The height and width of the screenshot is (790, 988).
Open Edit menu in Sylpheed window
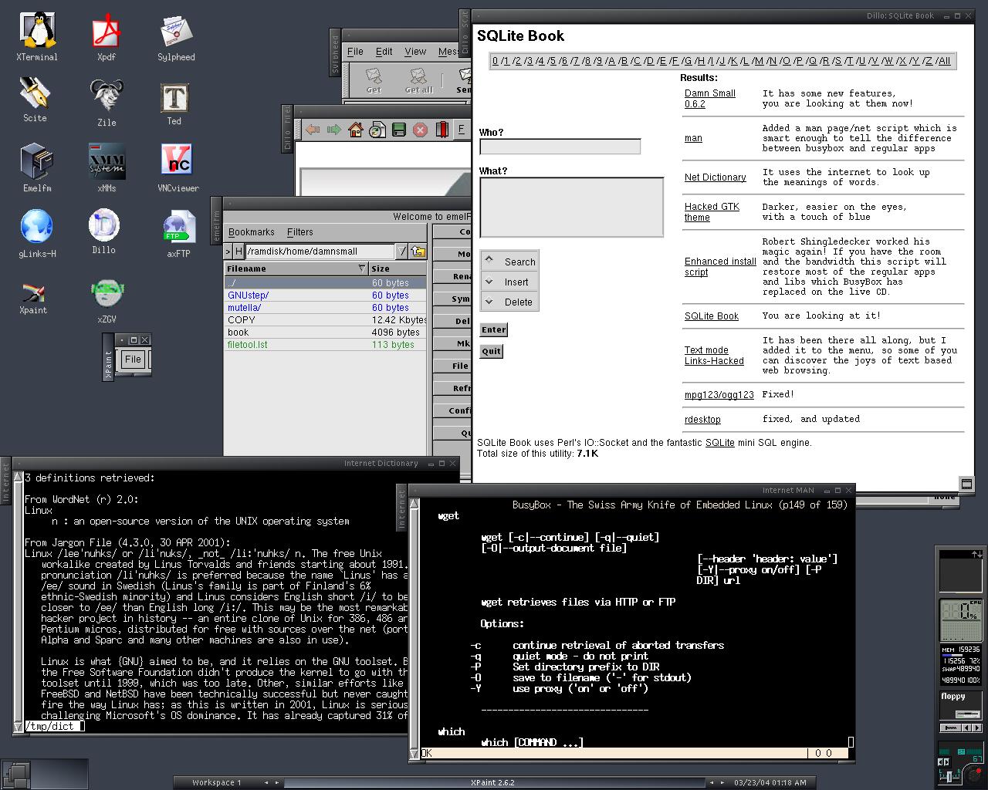pyautogui.click(x=384, y=52)
